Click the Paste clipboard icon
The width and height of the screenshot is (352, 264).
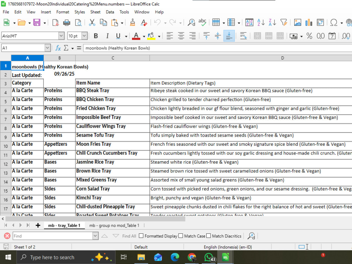114,23
